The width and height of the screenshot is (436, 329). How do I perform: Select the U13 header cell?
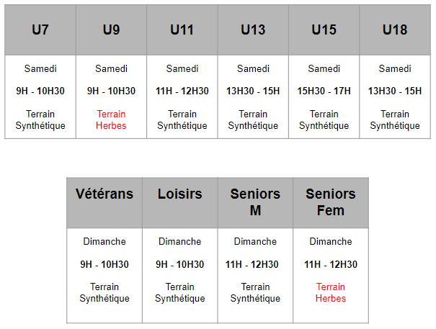coord(253,30)
